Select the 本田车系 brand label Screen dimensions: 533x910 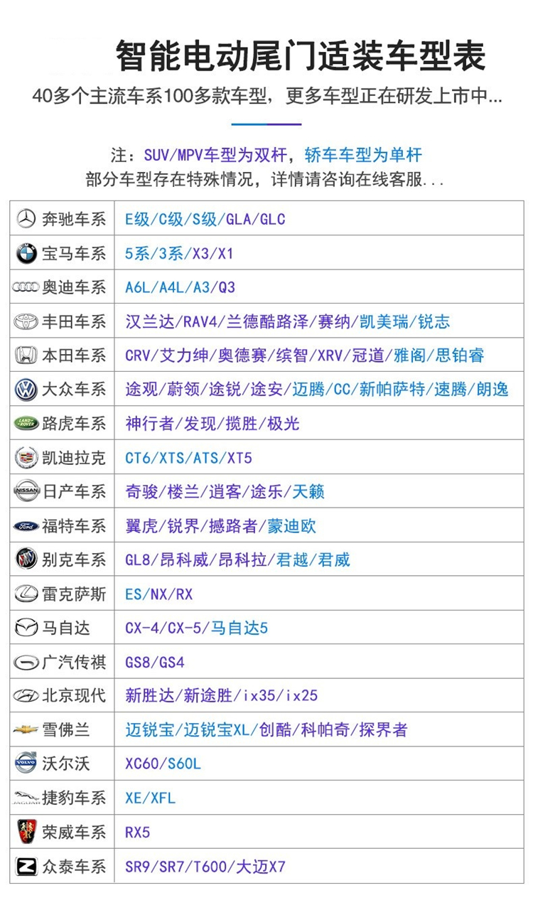pos(73,355)
